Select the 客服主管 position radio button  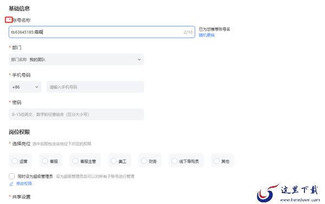click(x=75, y=161)
